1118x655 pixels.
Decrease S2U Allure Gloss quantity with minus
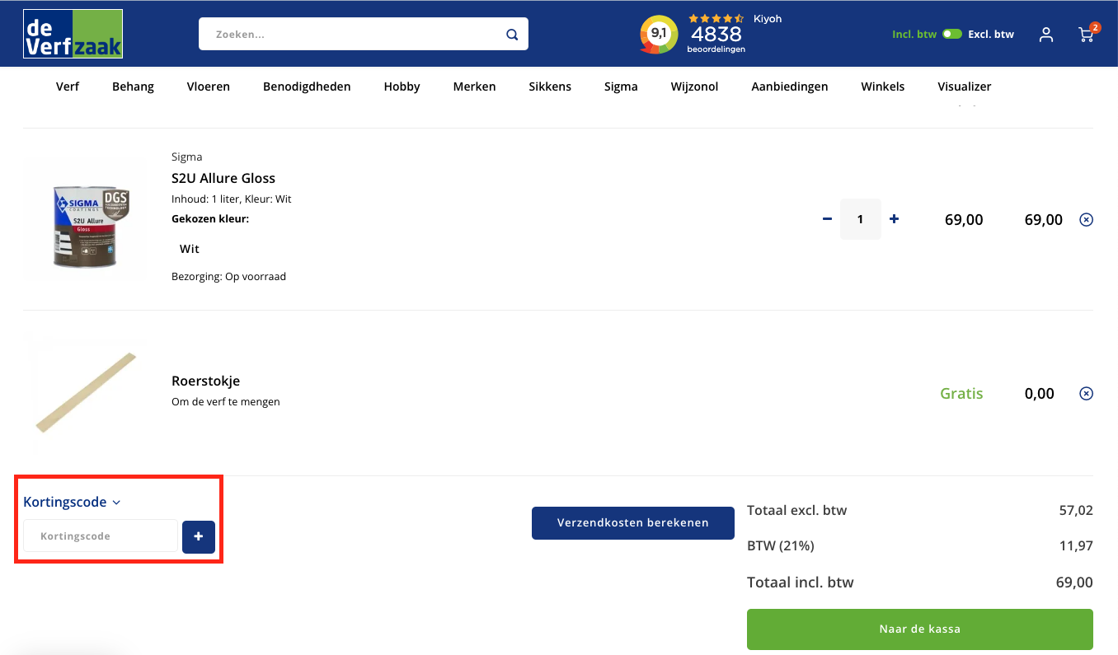[827, 219]
